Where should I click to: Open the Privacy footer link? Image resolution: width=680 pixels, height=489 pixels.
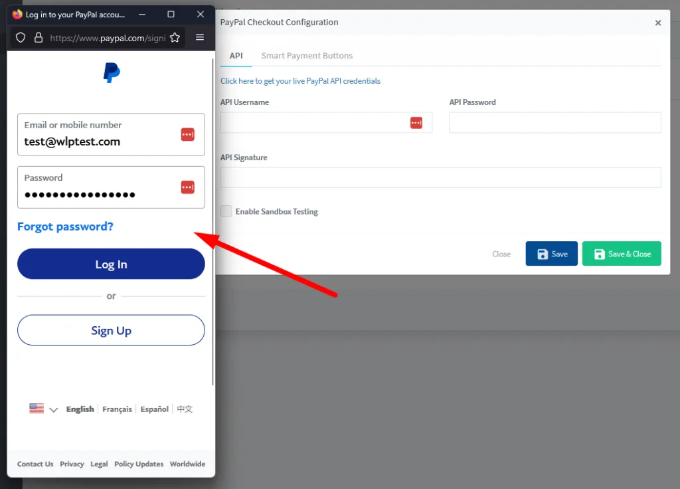tap(72, 464)
